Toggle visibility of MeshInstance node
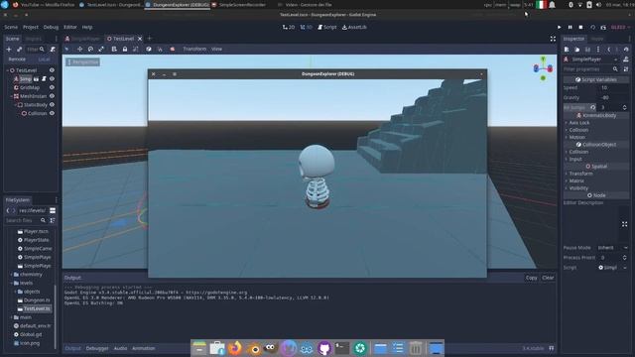635x357 pixels. pyautogui.click(x=52, y=96)
